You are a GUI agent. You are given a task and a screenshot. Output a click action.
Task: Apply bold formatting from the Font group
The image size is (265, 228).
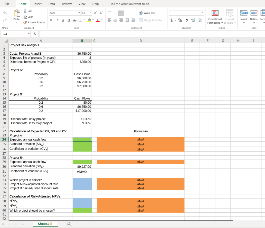[51, 20]
